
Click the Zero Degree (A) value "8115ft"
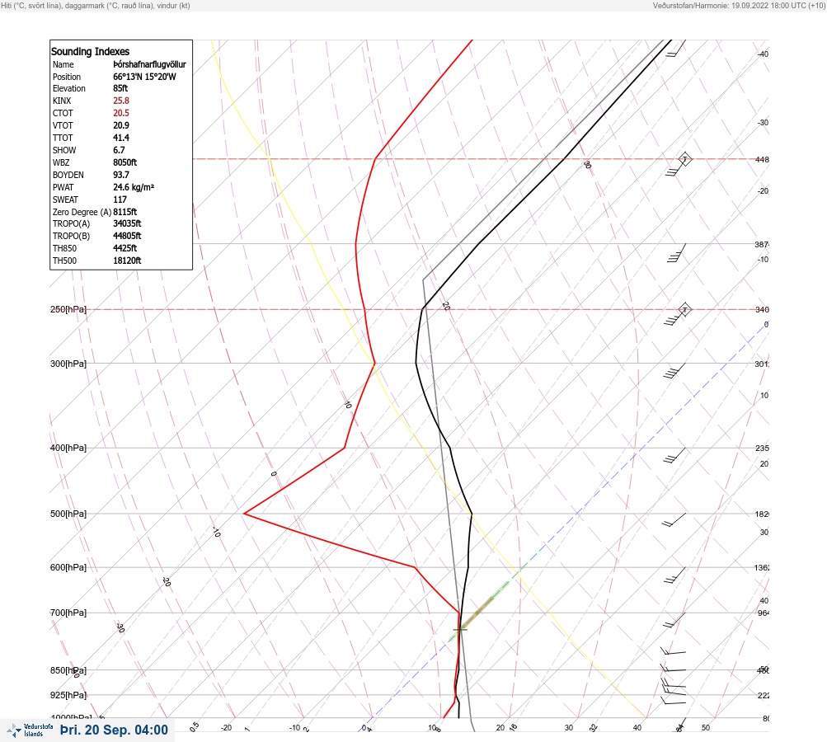pyautogui.click(x=125, y=212)
